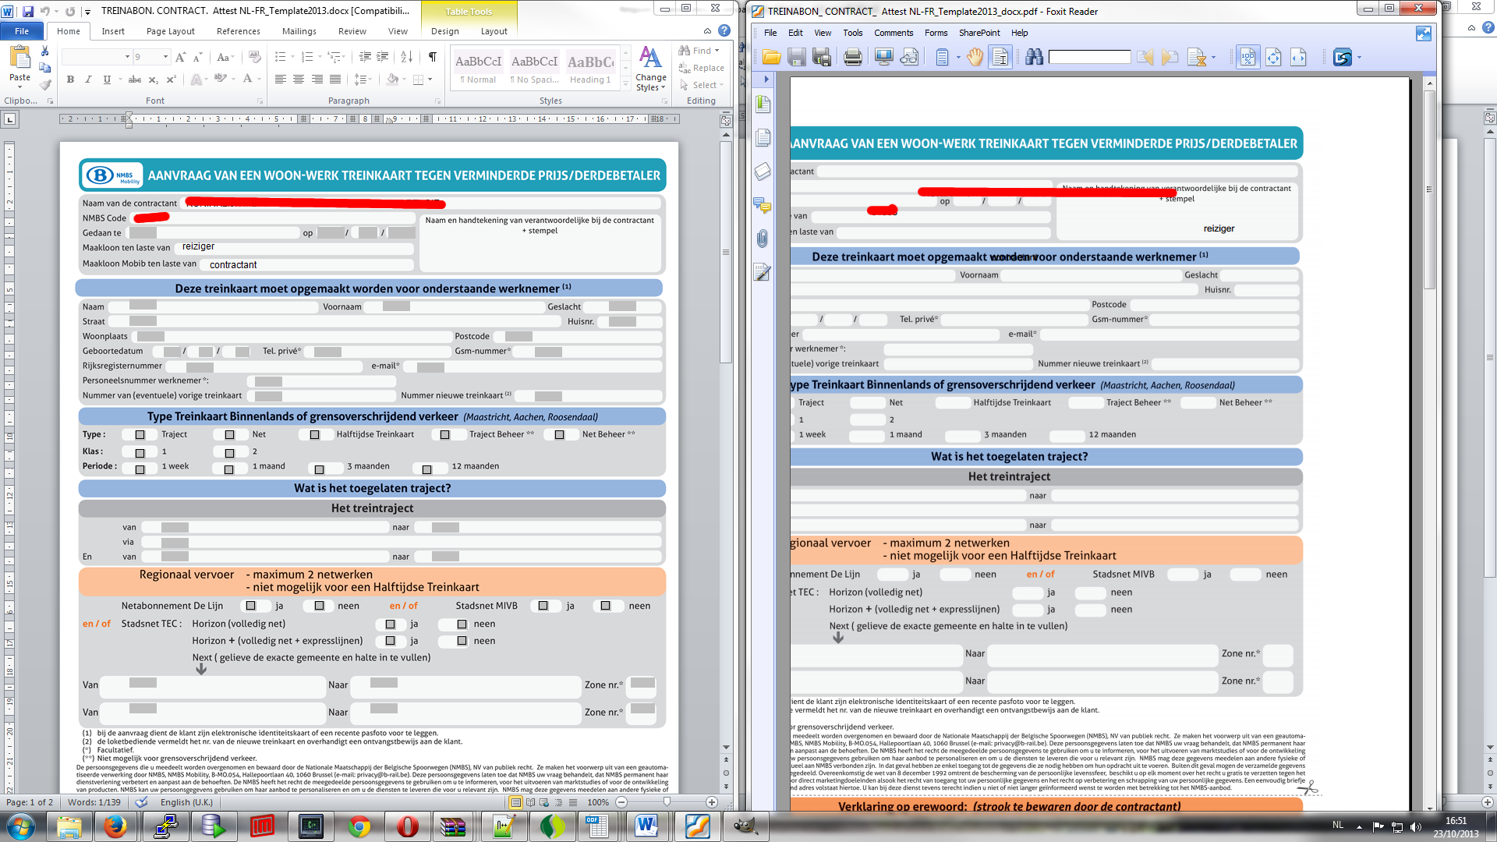
Task: Apply Subscript formatting
Action: (x=153, y=80)
